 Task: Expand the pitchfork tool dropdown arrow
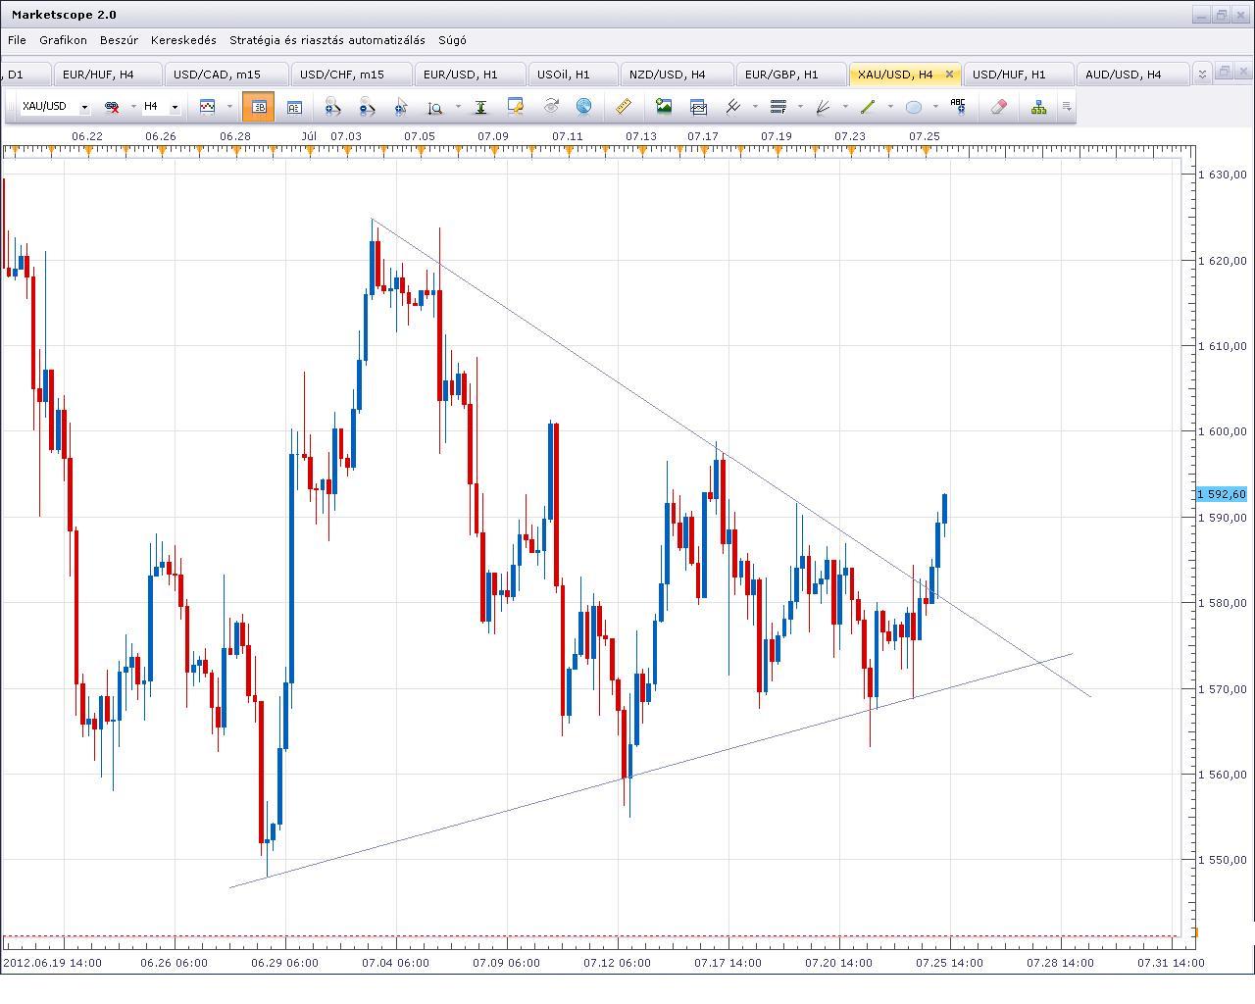tap(754, 106)
